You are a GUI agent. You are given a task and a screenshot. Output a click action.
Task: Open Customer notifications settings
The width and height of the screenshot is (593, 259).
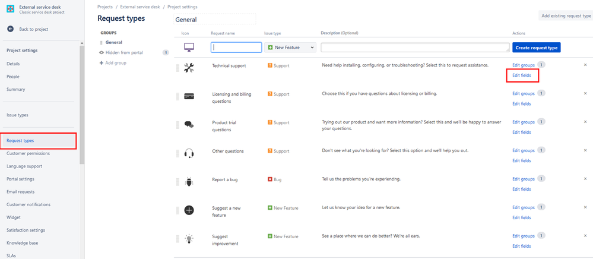(28, 204)
